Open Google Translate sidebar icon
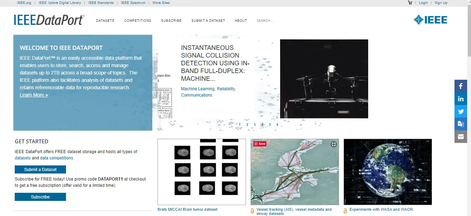471x216 pixels. coord(461,124)
